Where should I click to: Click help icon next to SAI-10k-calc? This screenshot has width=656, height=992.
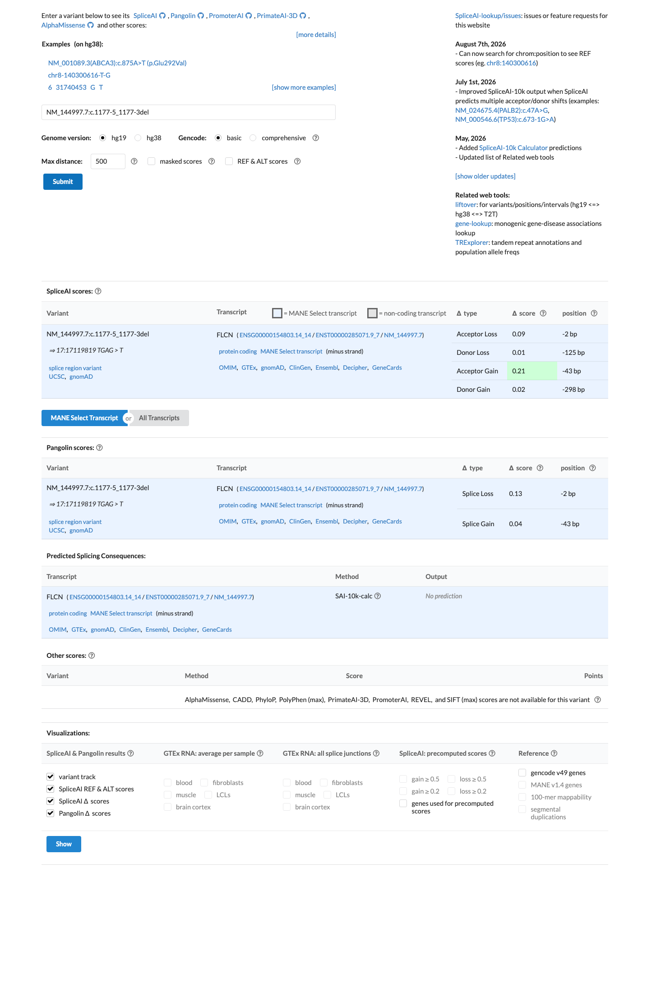pos(378,596)
